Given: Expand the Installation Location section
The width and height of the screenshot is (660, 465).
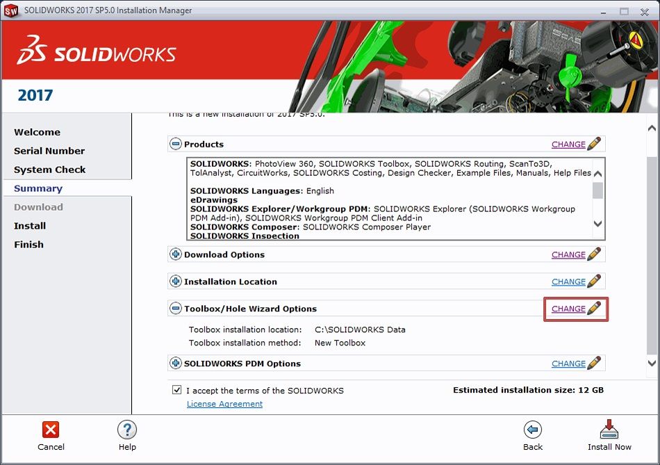Looking at the screenshot, I should coord(176,282).
